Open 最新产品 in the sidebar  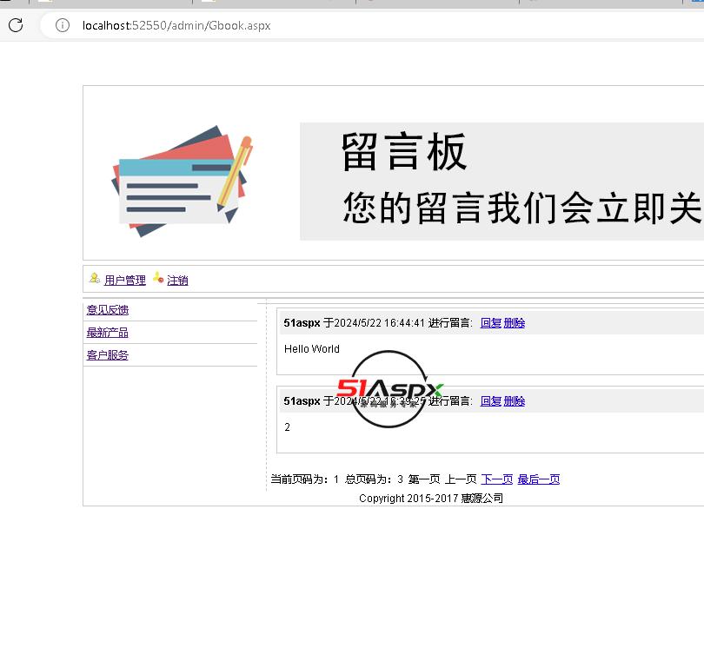coord(107,333)
